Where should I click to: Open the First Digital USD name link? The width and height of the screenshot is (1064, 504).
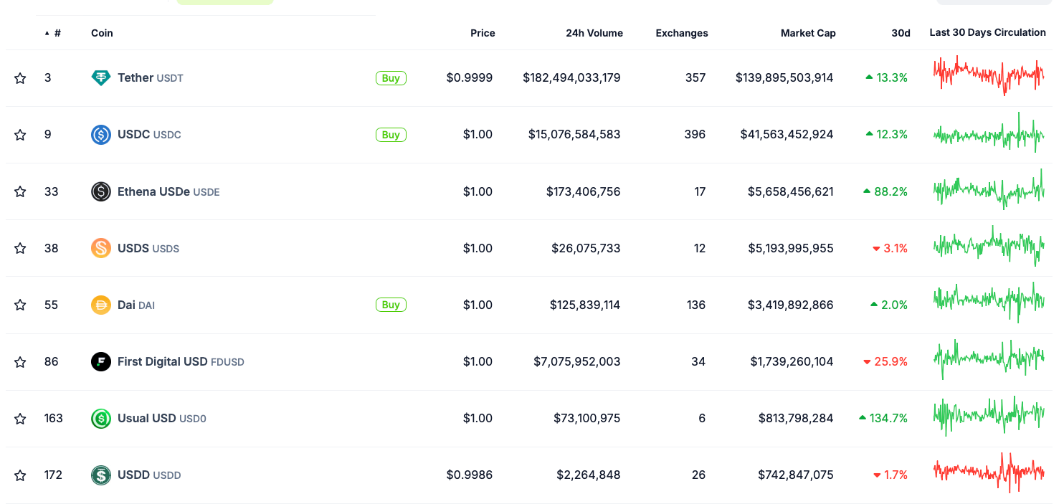[x=163, y=361]
